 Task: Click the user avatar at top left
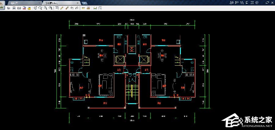[2, 5]
